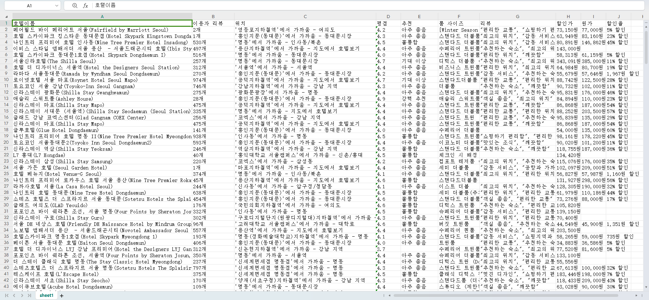Click the rating cell '4.9' in row 13
The image size is (649, 300).
tap(388, 98)
